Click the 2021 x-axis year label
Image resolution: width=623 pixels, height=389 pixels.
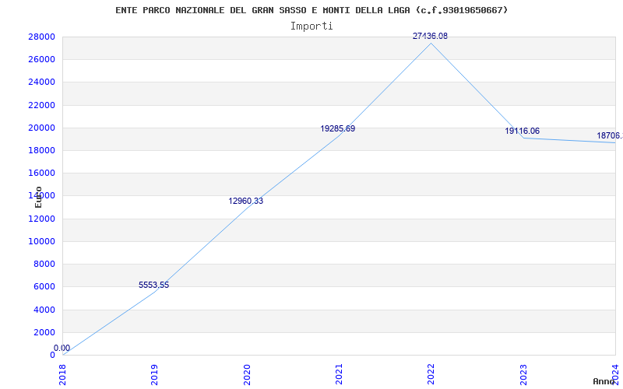tap(339, 375)
